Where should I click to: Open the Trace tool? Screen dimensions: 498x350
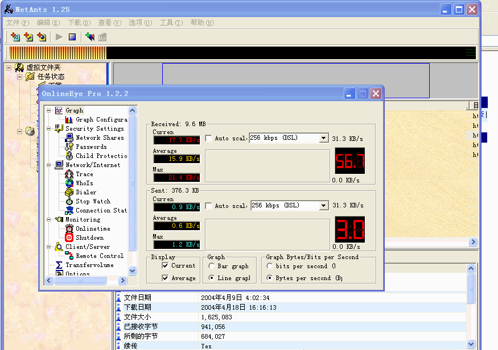[x=84, y=174]
